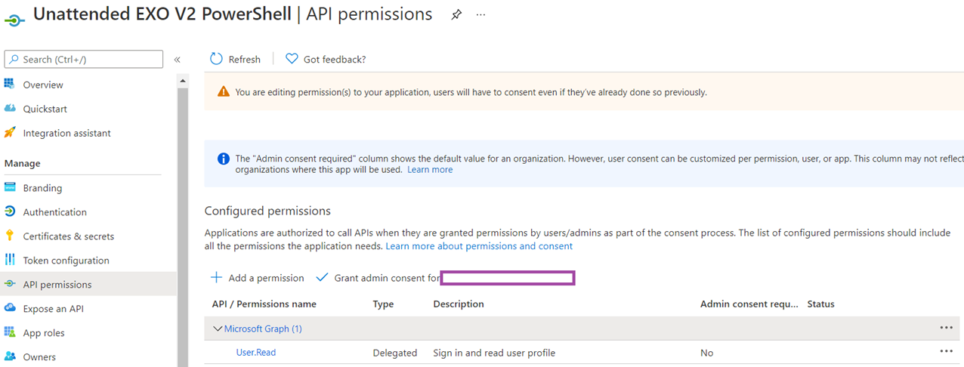Image resolution: width=964 pixels, height=367 pixels.
Task: Open the Owners page
Action: coord(39,357)
